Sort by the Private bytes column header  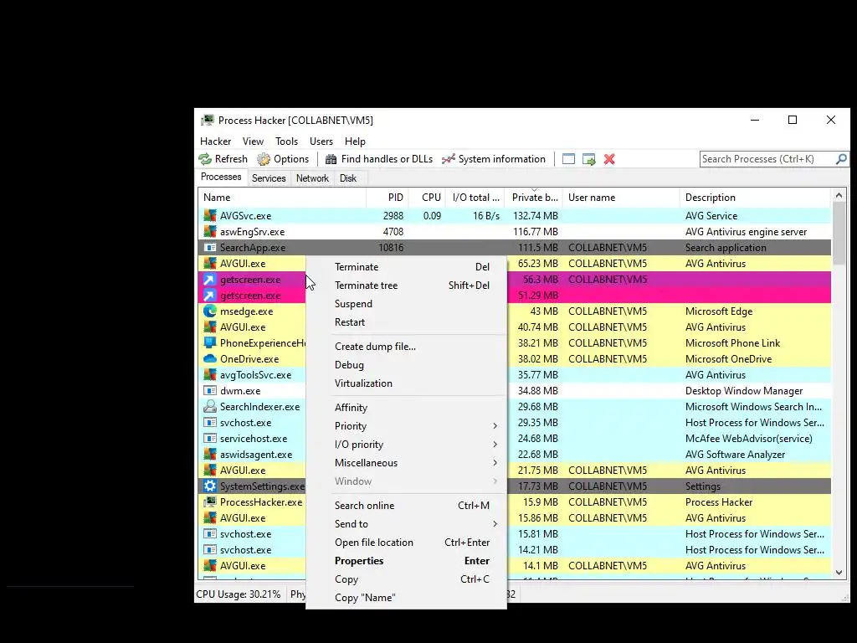click(534, 198)
